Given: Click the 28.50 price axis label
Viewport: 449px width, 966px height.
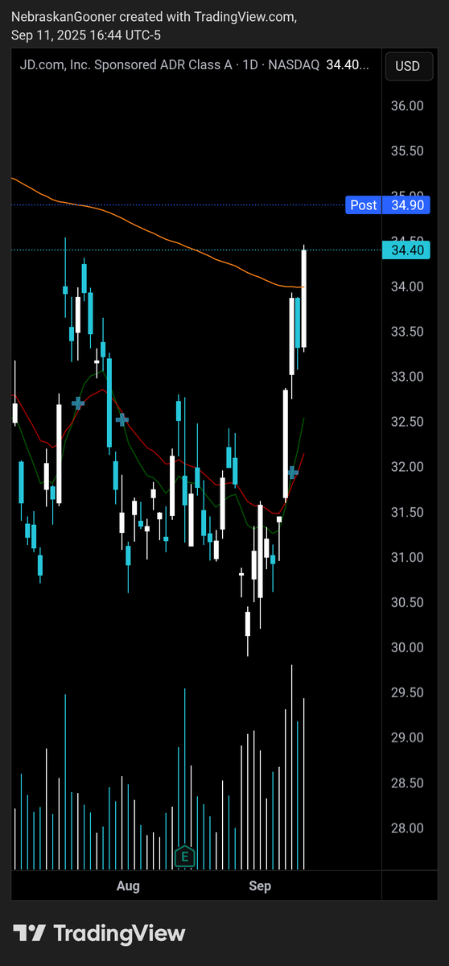Looking at the screenshot, I should [x=407, y=782].
